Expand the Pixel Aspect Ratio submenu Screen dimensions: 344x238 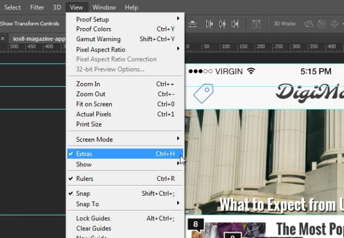pos(125,49)
